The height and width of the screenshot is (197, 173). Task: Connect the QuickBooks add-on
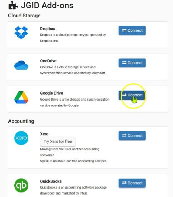tap(132, 183)
